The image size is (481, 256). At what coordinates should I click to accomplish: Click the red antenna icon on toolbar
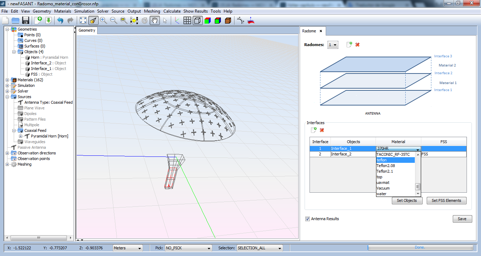[x=251, y=20]
